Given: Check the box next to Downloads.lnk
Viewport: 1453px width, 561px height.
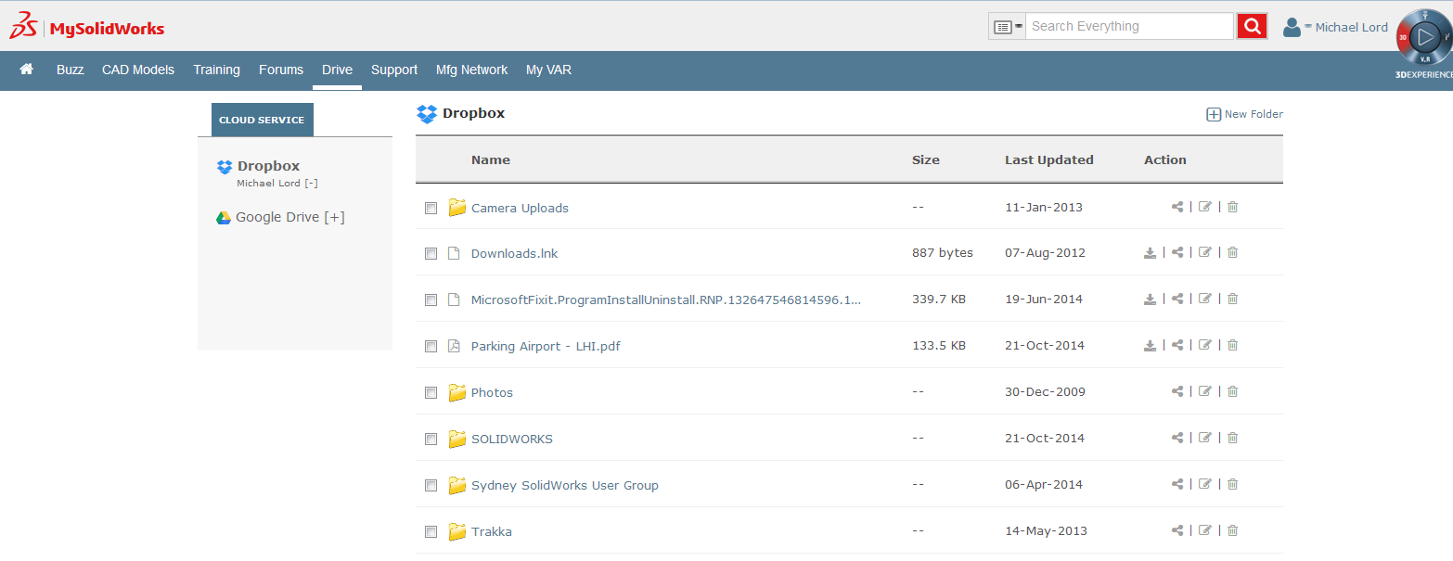Looking at the screenshot, I should [431, 253].
